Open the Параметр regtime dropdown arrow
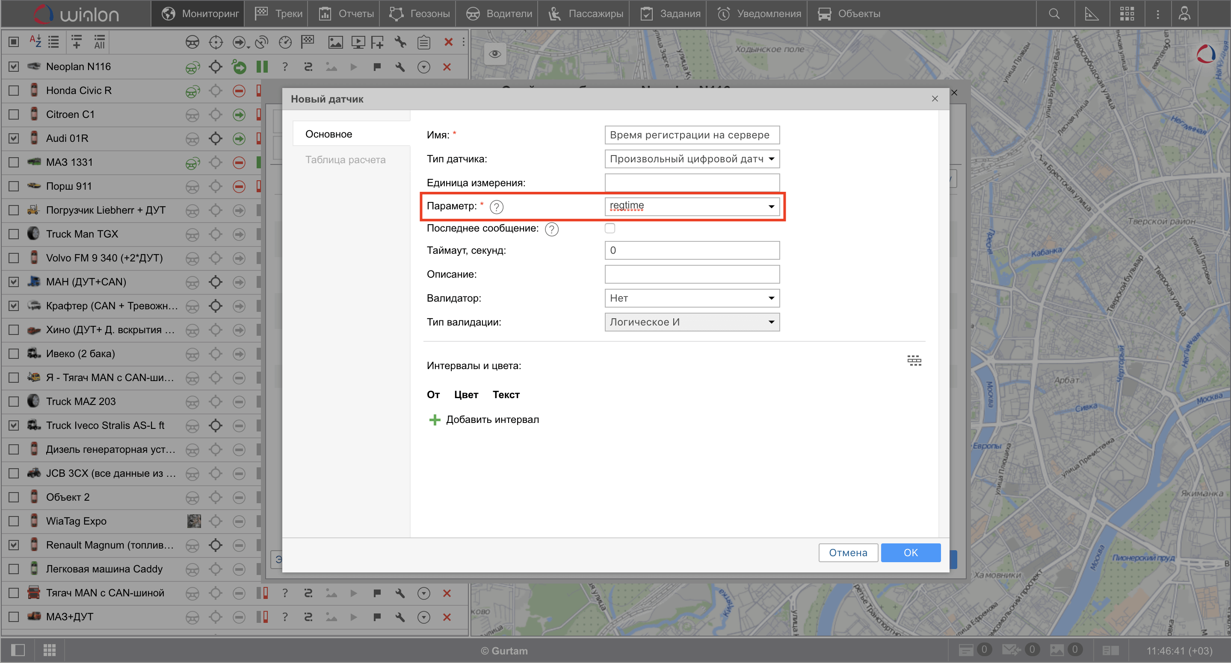 point(771,207)
